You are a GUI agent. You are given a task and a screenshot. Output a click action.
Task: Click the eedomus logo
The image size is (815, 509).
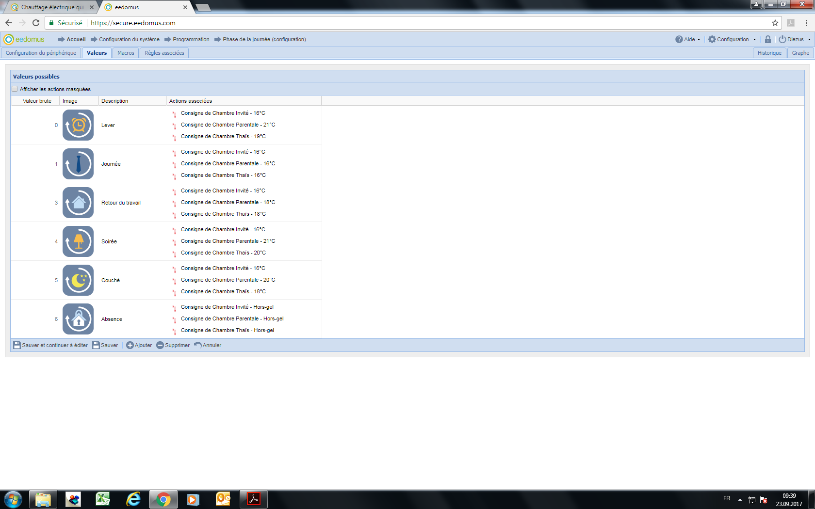[24, 39]
